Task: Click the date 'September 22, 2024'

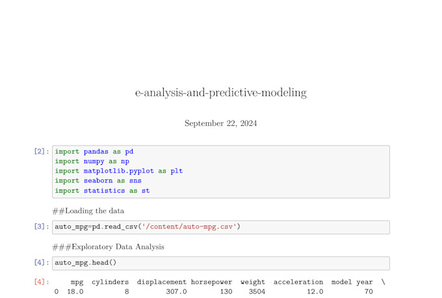Action: tap(221, 123)
